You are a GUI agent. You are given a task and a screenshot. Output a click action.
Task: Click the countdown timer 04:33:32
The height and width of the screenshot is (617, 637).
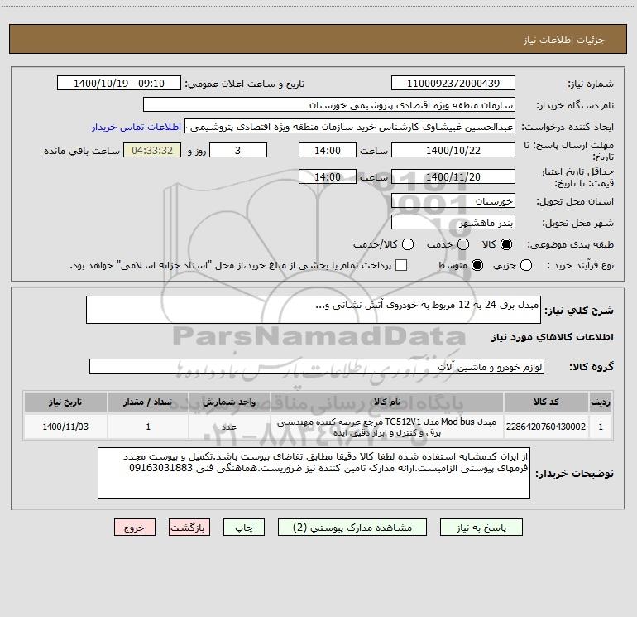click(x=152, y=150)
